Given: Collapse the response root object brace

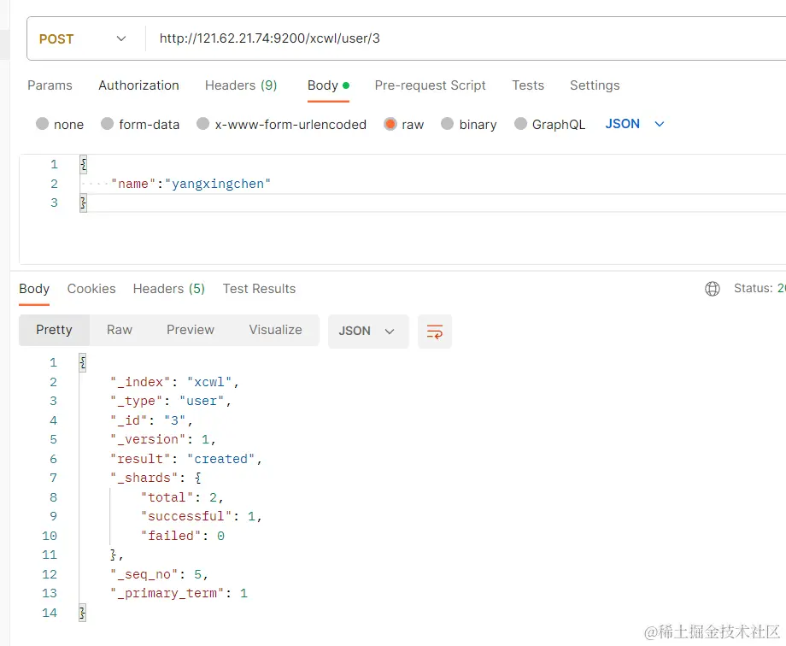Looking at the screenshot, I should pyautogui.click(x=83, y=362).
